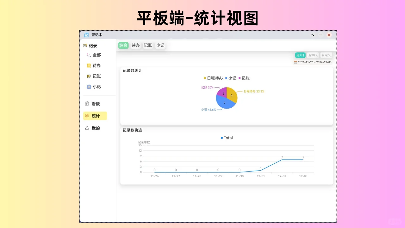
Task: Open the 小记 notes sidebar icon
Action: [x=89, y=87]
